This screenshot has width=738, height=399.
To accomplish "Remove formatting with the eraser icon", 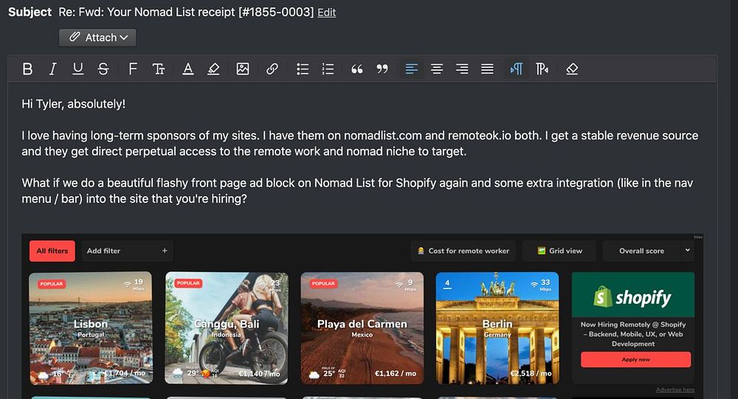I will click(x=572, y=69).
